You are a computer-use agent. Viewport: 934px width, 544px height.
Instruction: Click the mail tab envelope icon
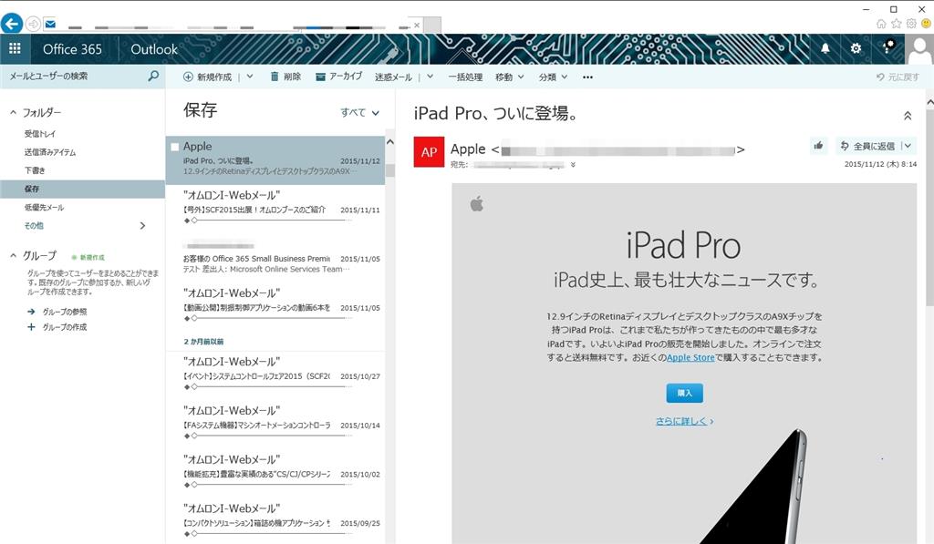pos(51,25)
